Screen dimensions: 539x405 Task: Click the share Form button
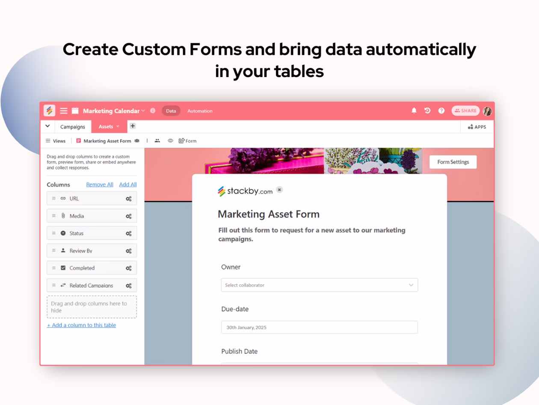187,140
